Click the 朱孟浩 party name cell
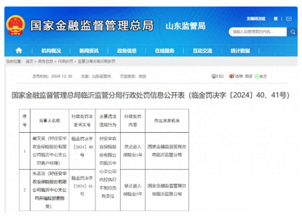This screenshot has width=302, height=224. pyautogui.click(x=50, y=190)
